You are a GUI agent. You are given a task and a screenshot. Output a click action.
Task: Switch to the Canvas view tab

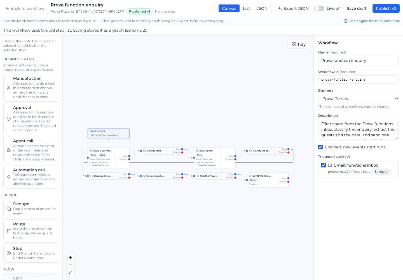(x=229, y=8)
